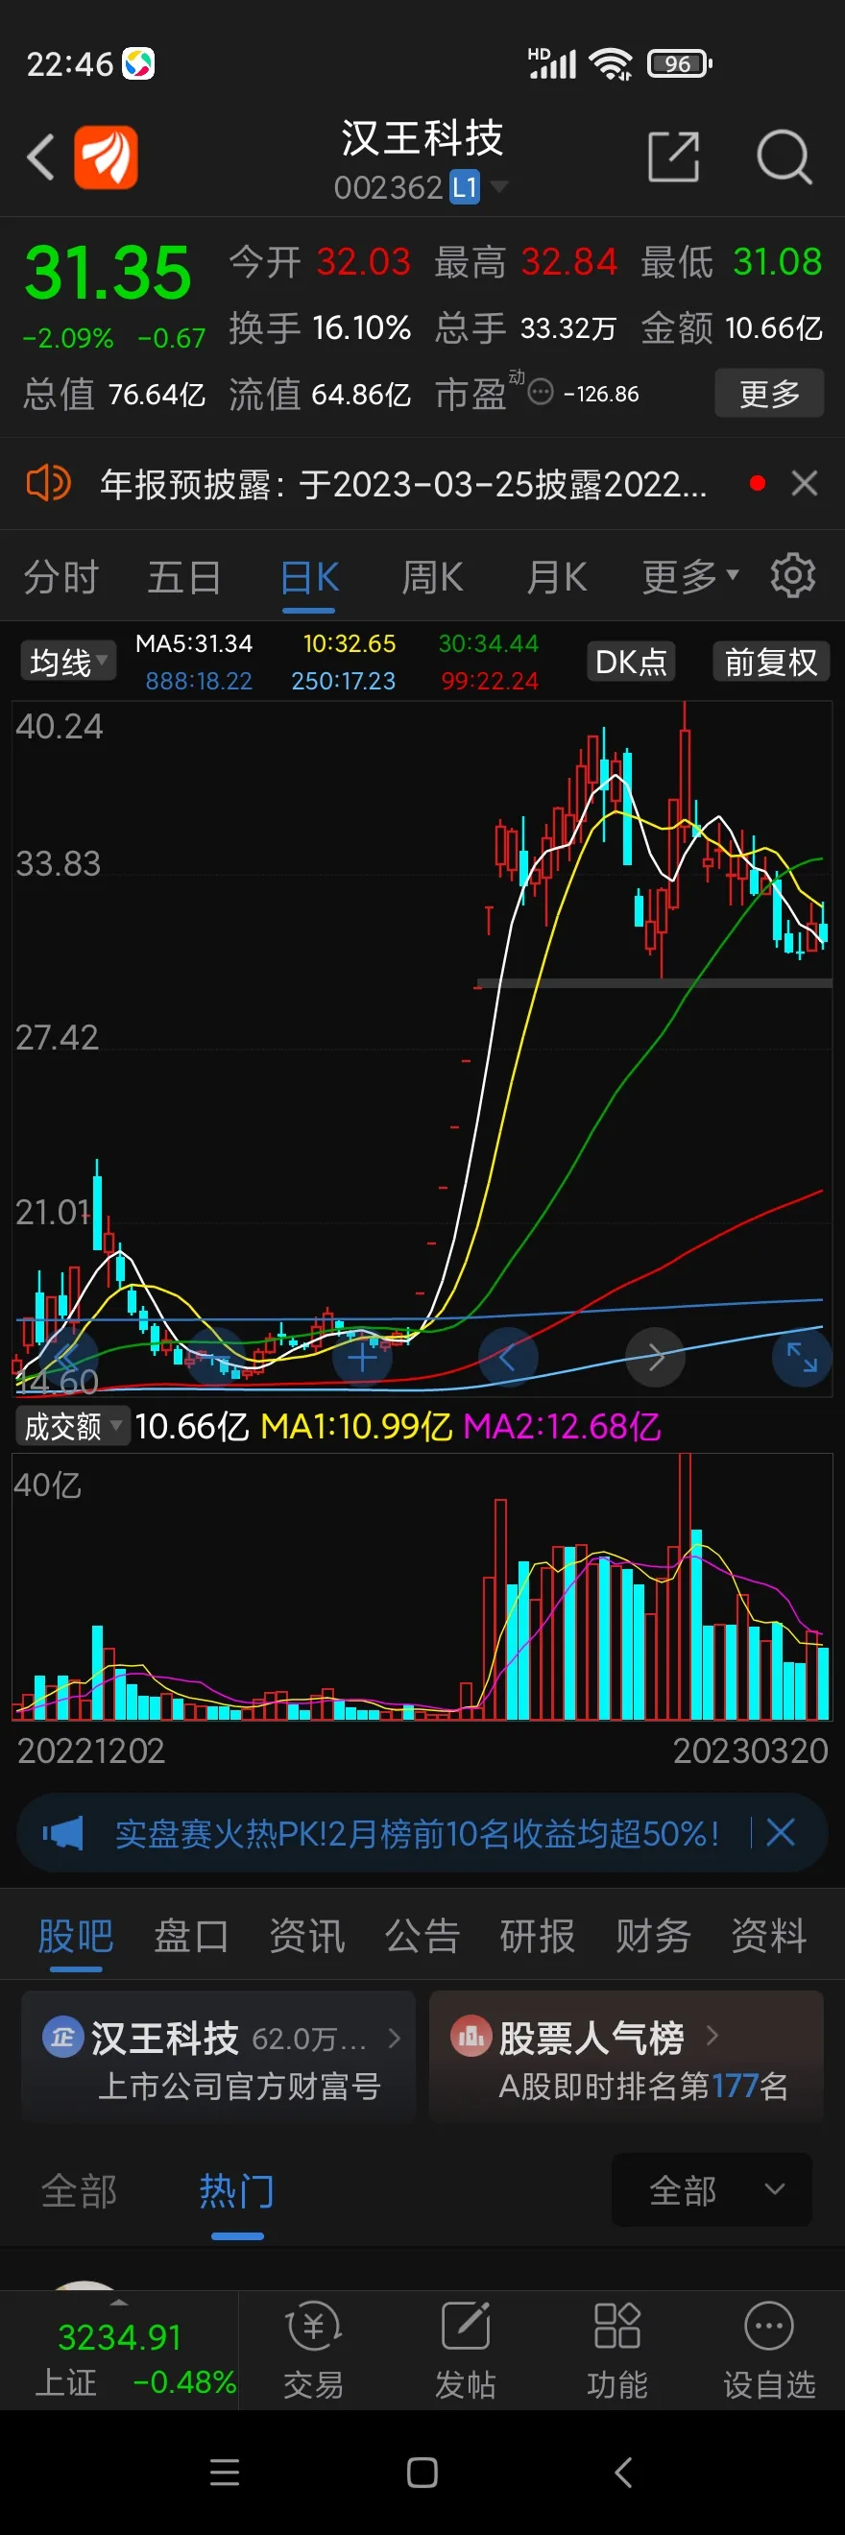Open the 资料 tab
845x2535 pixels.
pyautogui.click(x=768, y=1935)
